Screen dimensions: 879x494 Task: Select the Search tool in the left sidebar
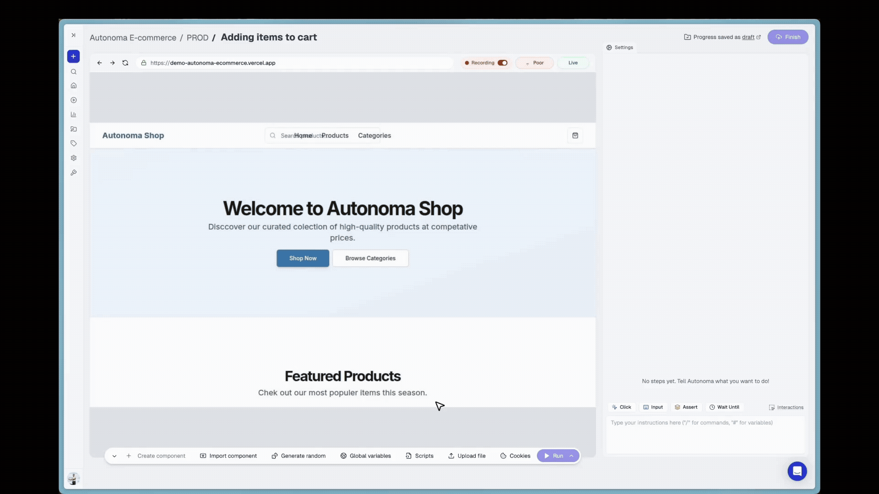pyautogui.click(x=74, y=72)
